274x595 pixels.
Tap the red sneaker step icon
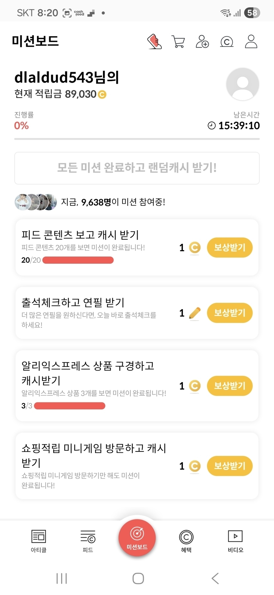(x=154, y=42)
